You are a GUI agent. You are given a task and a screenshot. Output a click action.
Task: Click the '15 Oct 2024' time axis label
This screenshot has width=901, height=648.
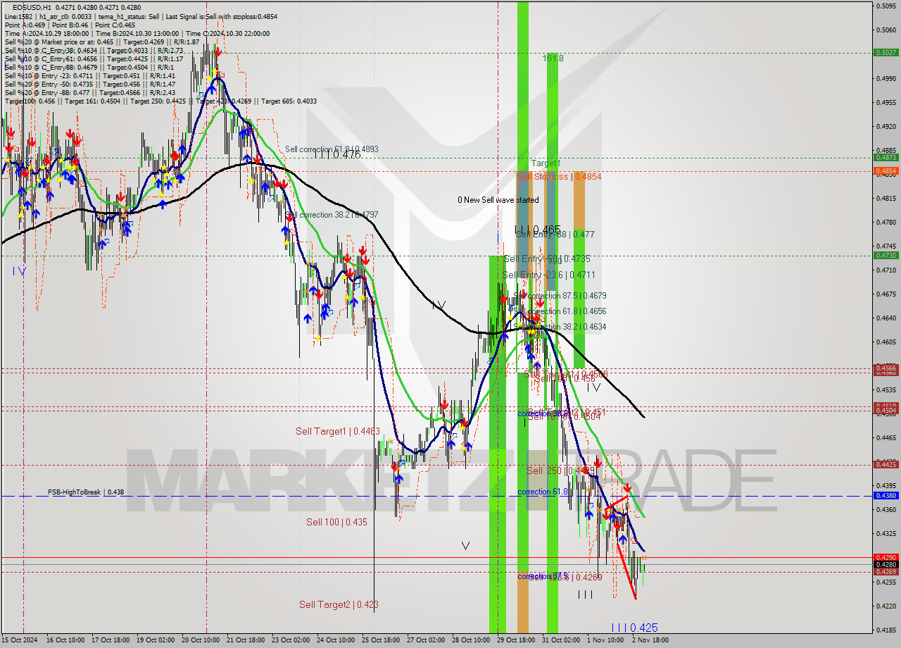18,640
